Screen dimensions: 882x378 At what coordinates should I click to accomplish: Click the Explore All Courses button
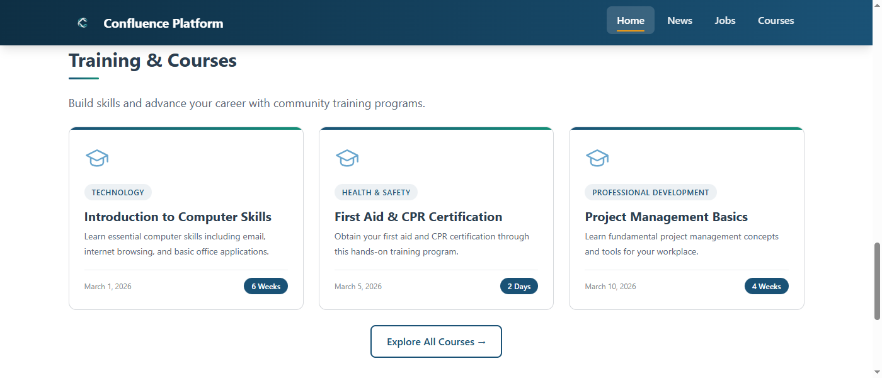point(436,341)
